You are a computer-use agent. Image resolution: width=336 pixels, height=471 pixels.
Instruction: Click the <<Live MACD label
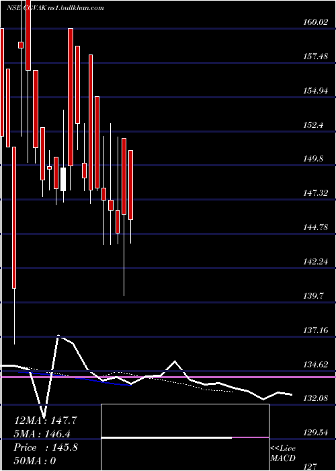(283, 454)
